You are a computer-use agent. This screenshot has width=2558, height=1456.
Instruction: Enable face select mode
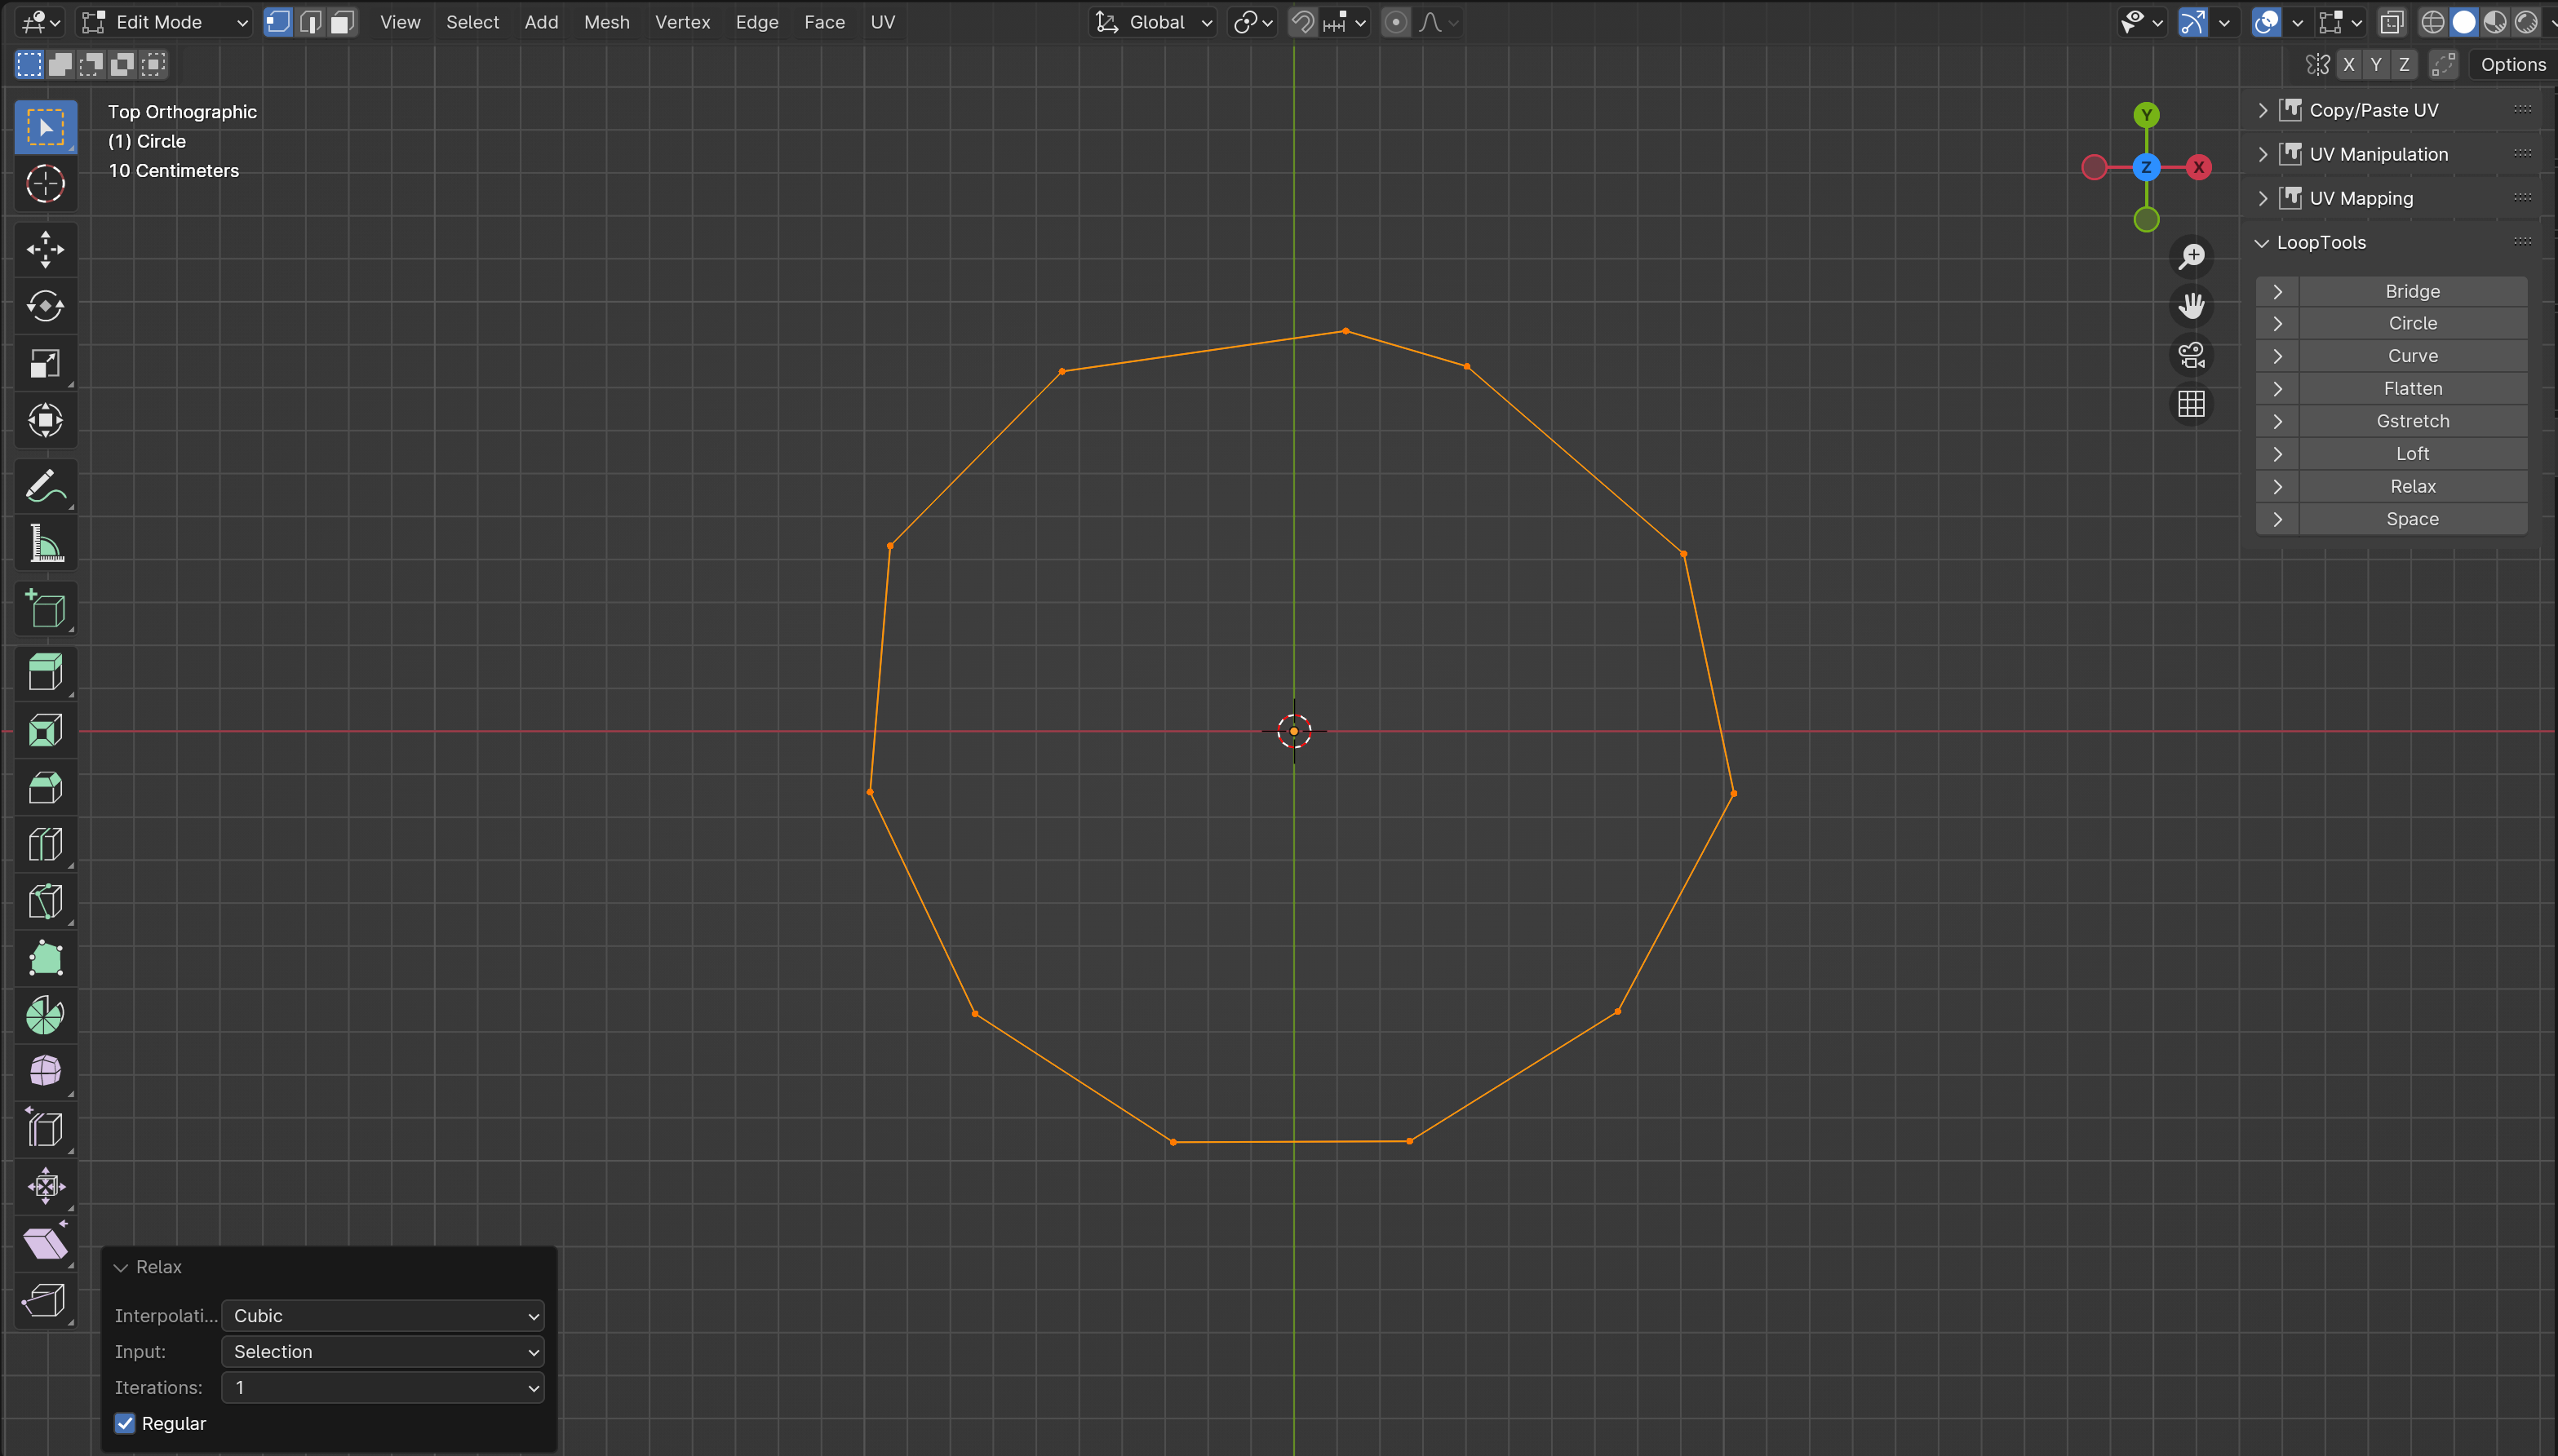[342, 22]
